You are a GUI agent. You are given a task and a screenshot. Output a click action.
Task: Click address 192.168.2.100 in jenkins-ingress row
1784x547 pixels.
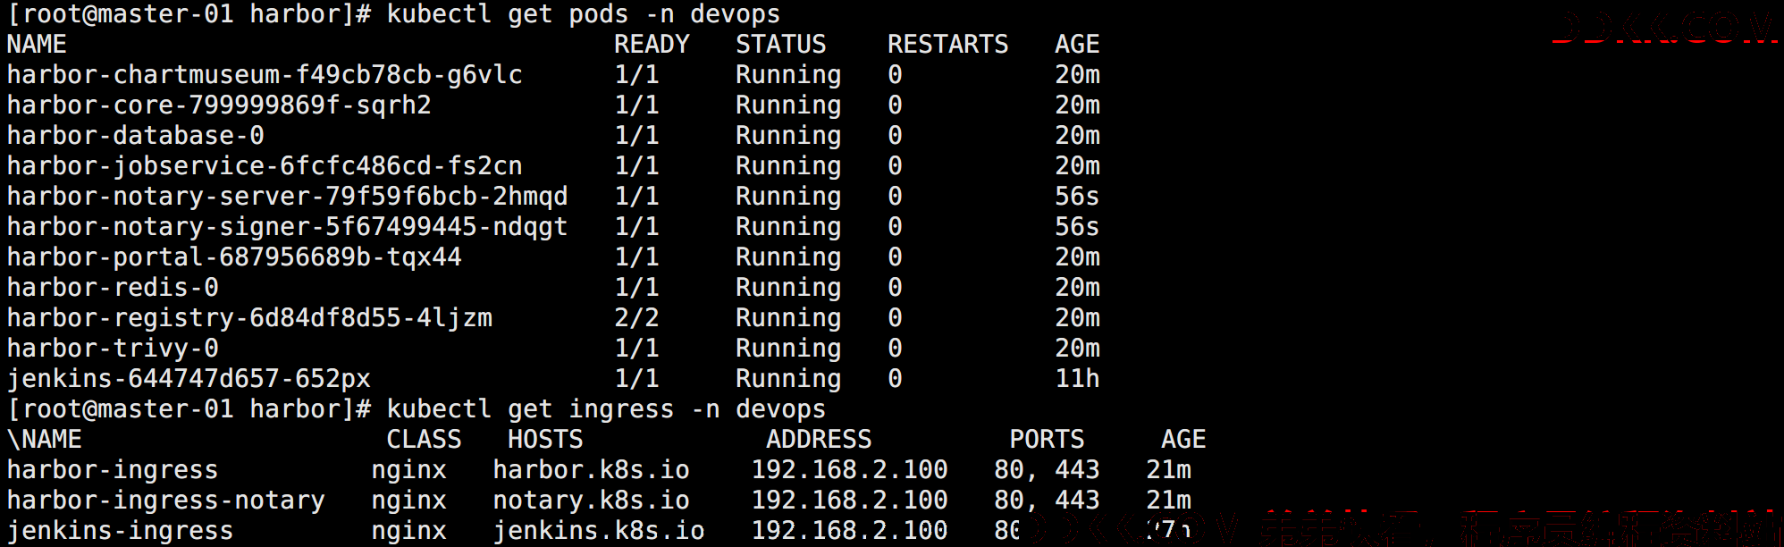849,531
